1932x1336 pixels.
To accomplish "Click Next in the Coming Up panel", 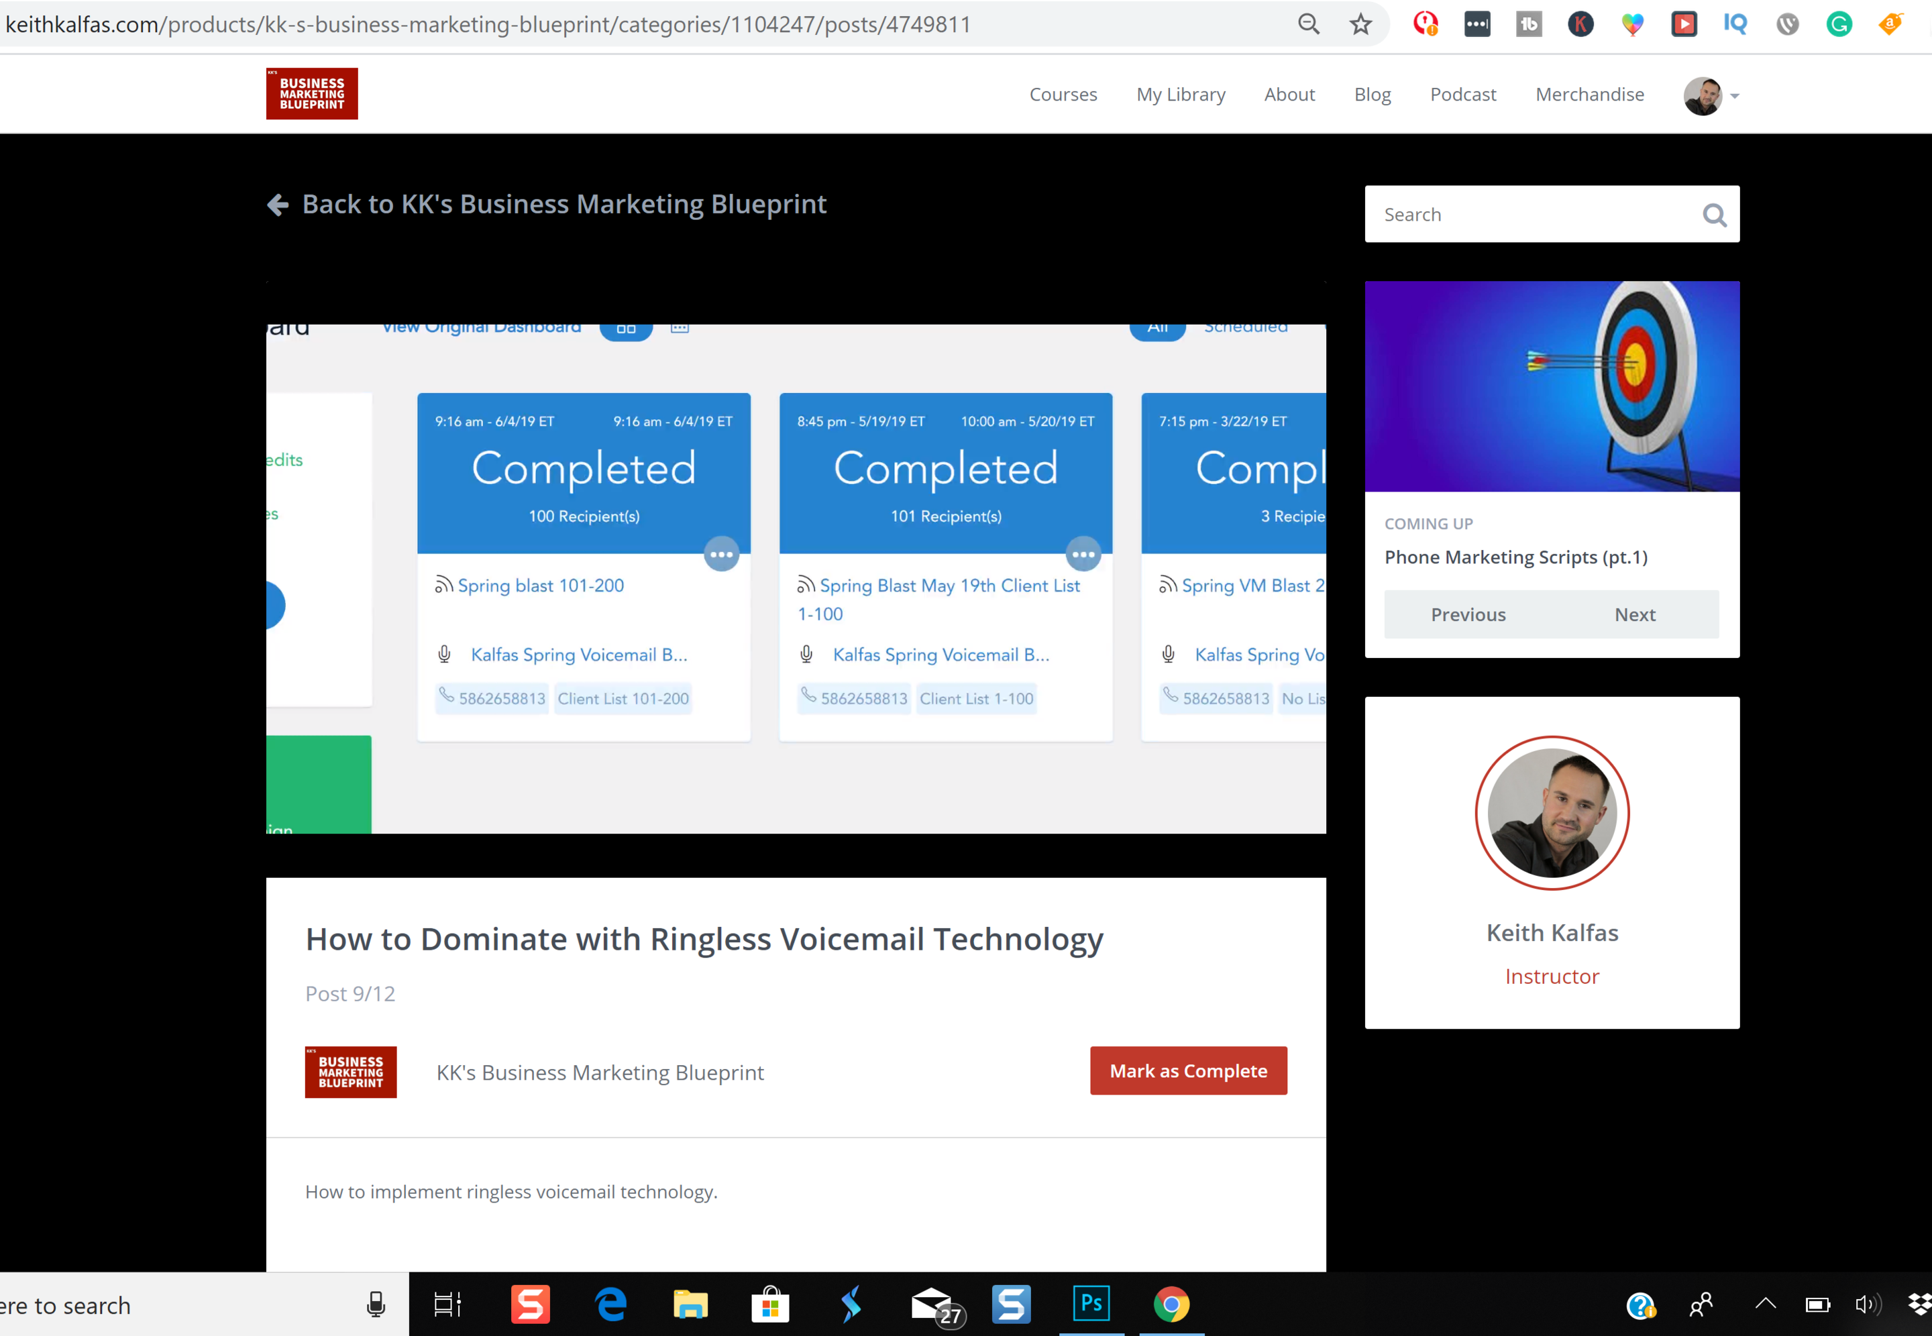I will pyautogui.click(x=1634, y=614).
